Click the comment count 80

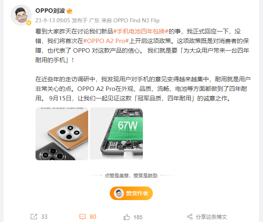(x=93, y=217)
